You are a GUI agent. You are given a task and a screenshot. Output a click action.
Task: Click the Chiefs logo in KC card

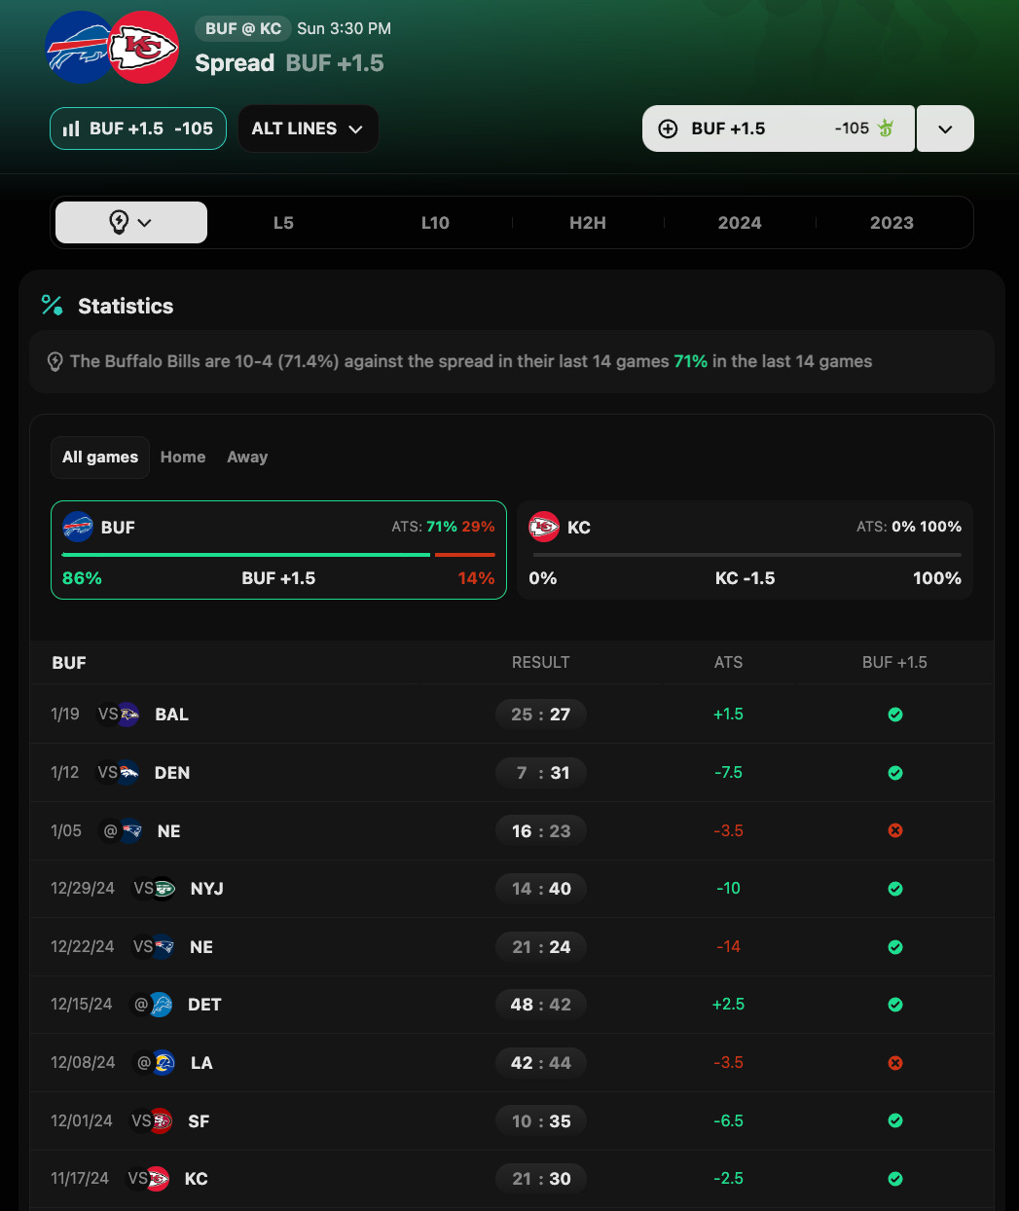[544, 527]
